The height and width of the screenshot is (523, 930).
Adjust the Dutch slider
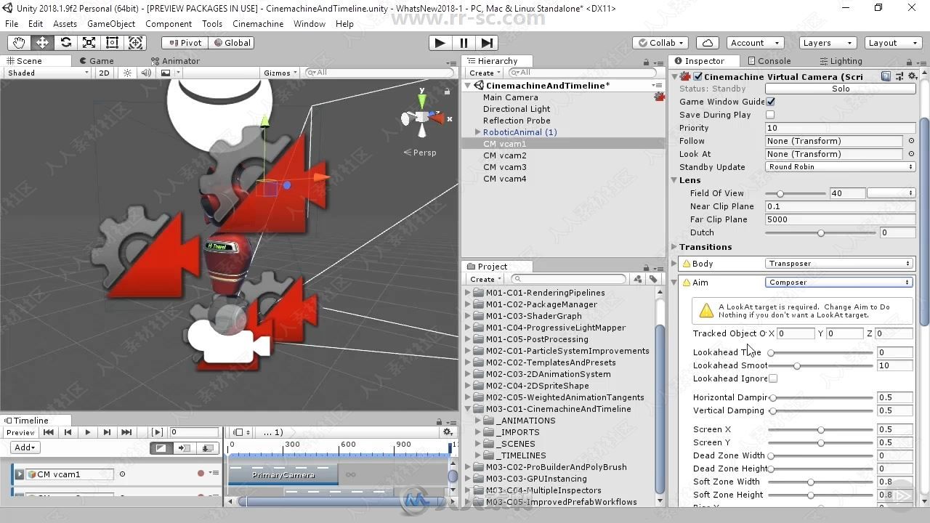point(821,232)
